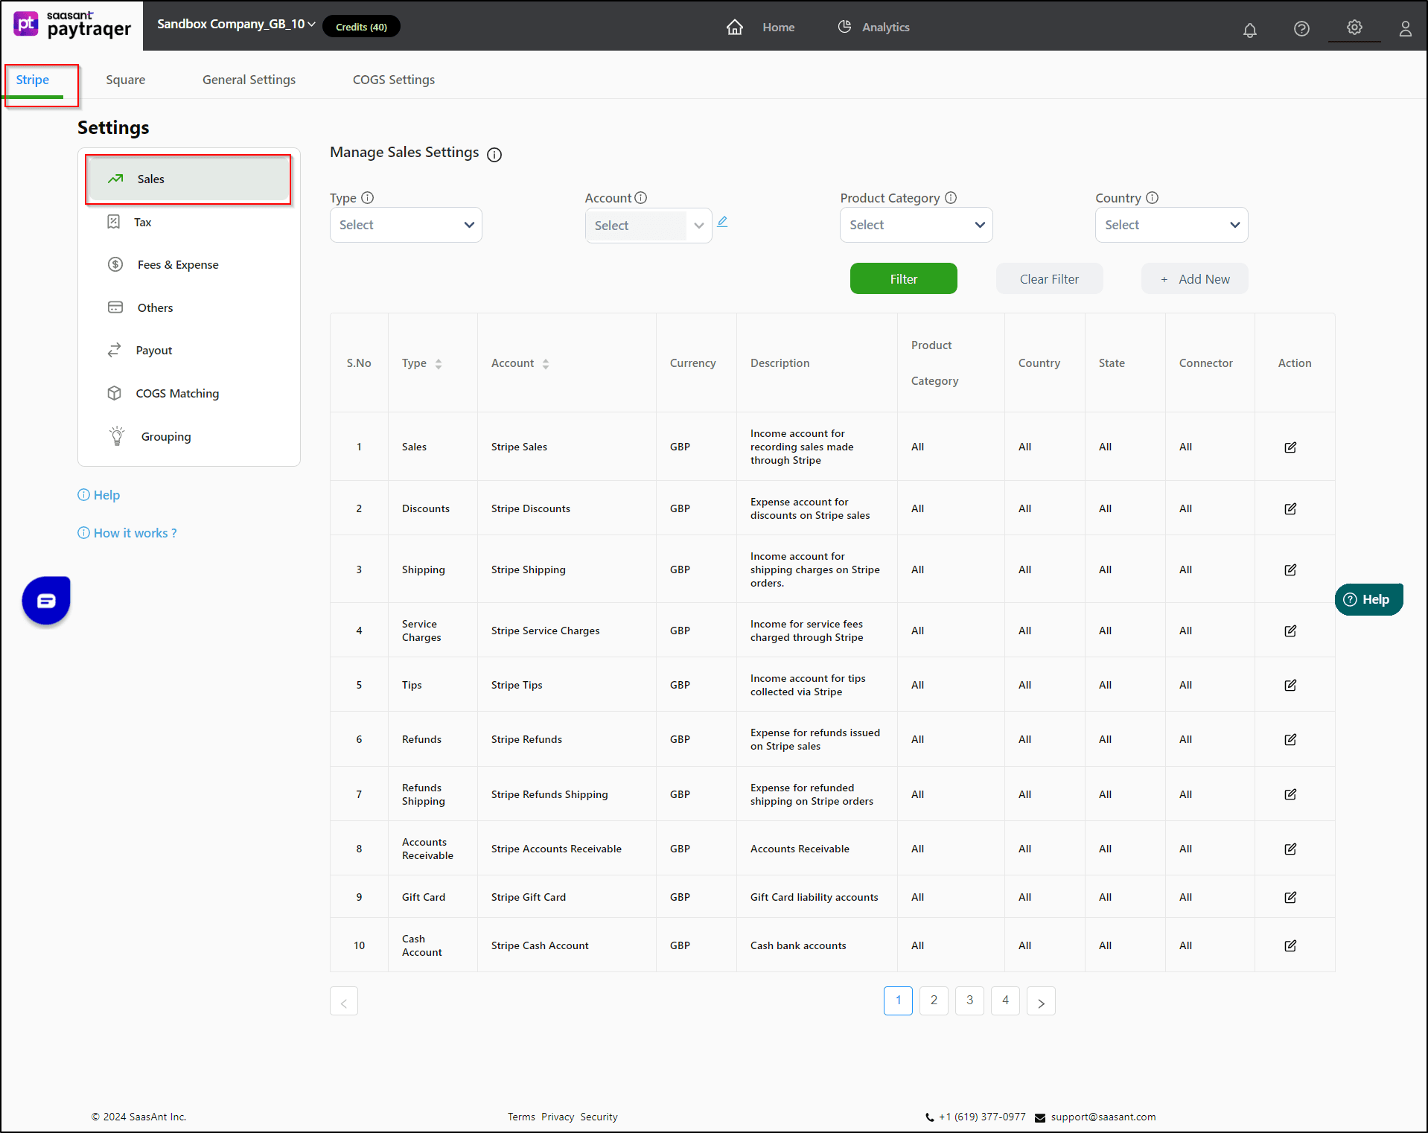Click the previous page arrow
This screenshot has height=1133, width=1428.
(x=344, y=1001)
